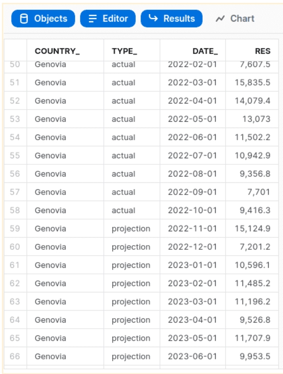
Task: Select the date cell 2022-11-01
Action: click(x=192, y=229)
